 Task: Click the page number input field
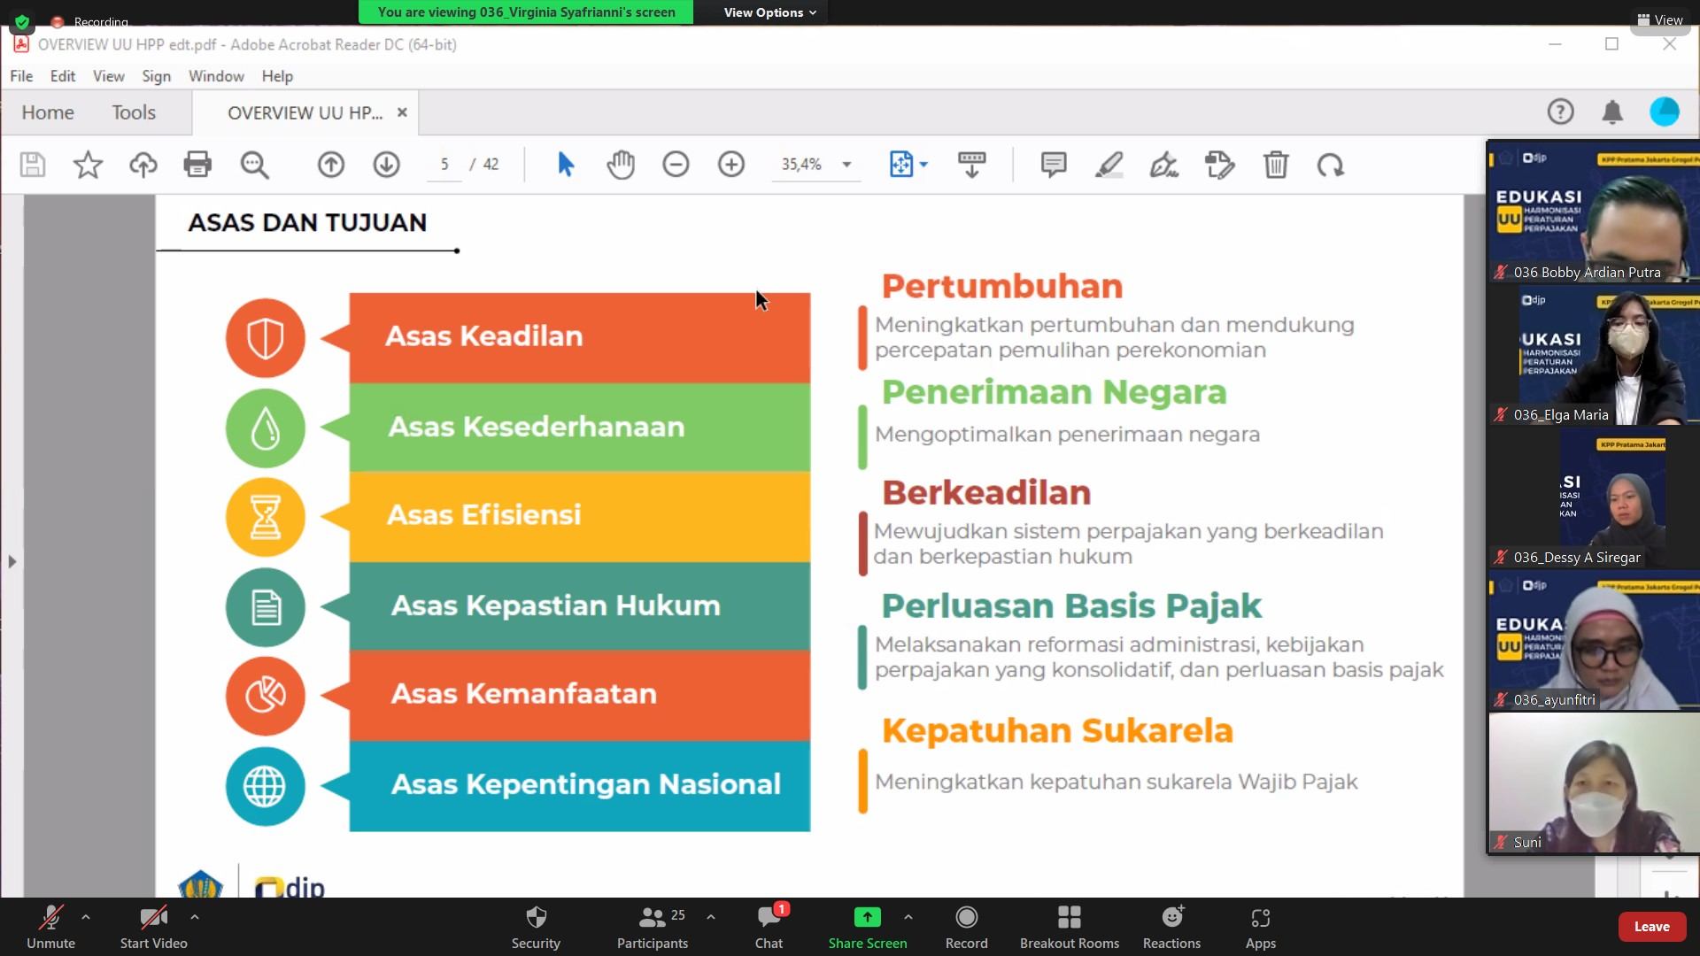[444, 165]
